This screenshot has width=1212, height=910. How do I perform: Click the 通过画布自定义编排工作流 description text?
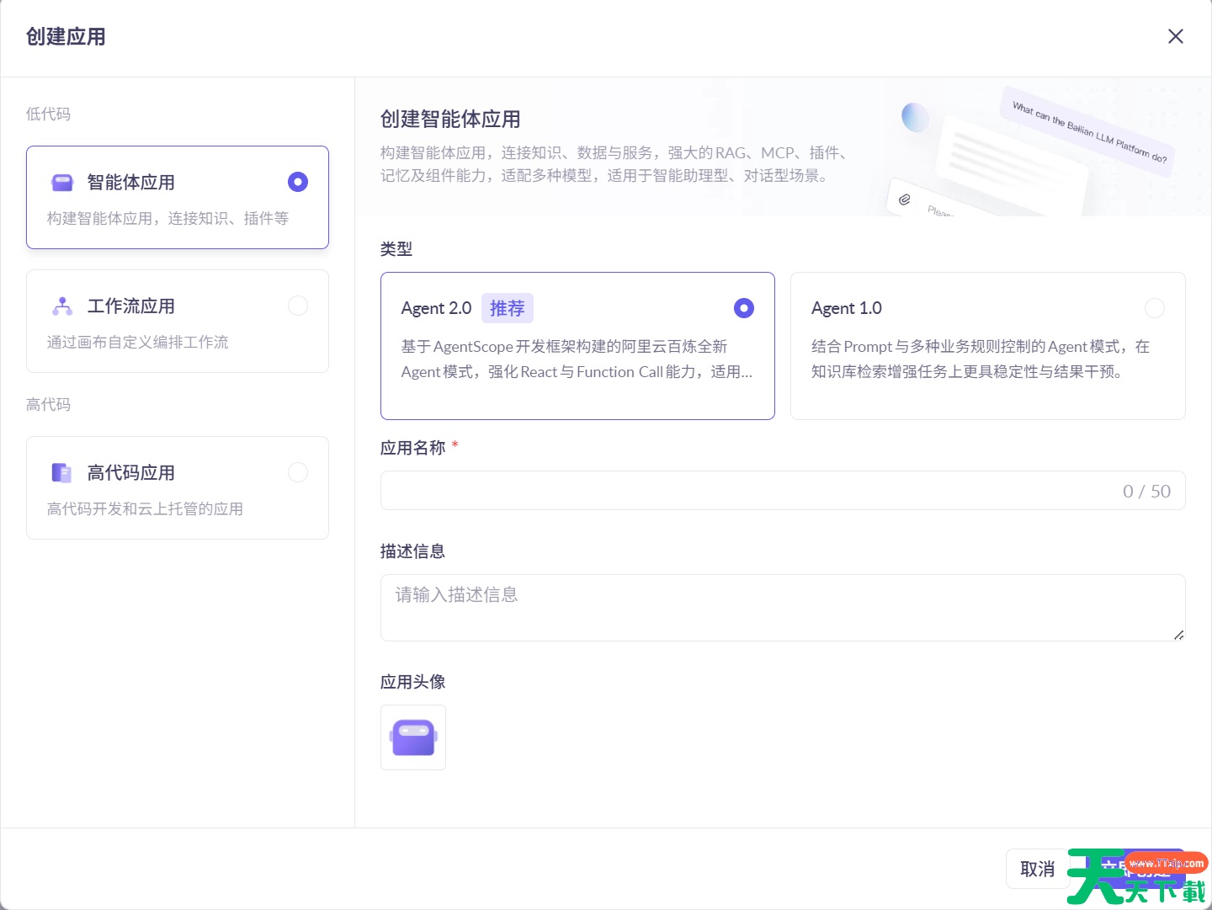click(138, 343)
